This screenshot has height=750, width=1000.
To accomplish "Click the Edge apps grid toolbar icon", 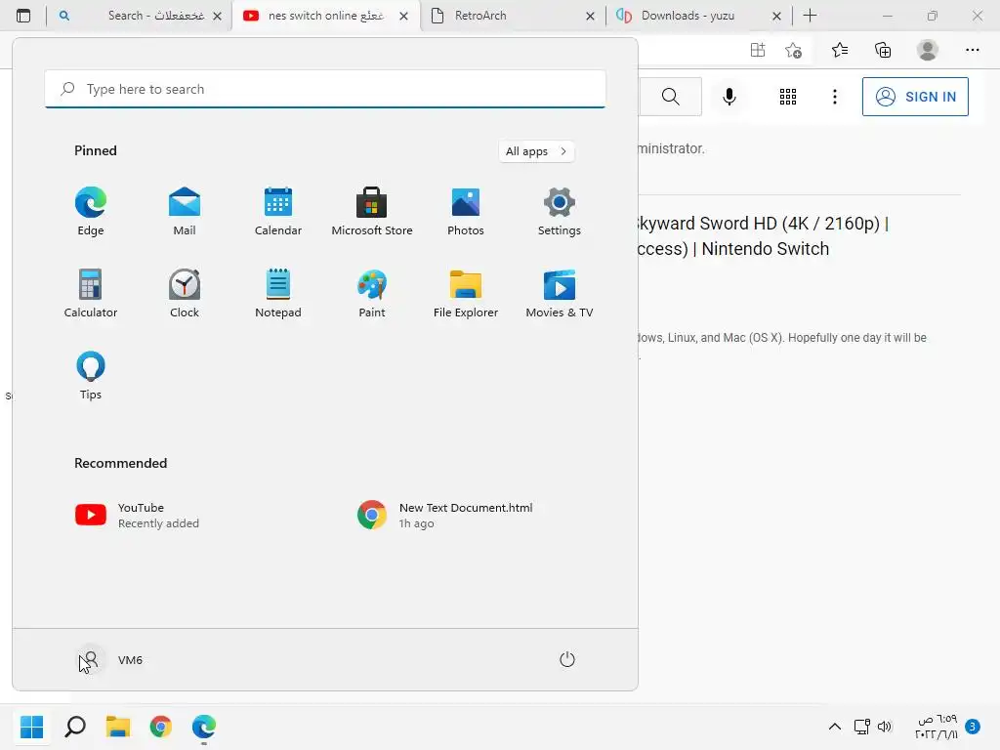I will (758, 51).
